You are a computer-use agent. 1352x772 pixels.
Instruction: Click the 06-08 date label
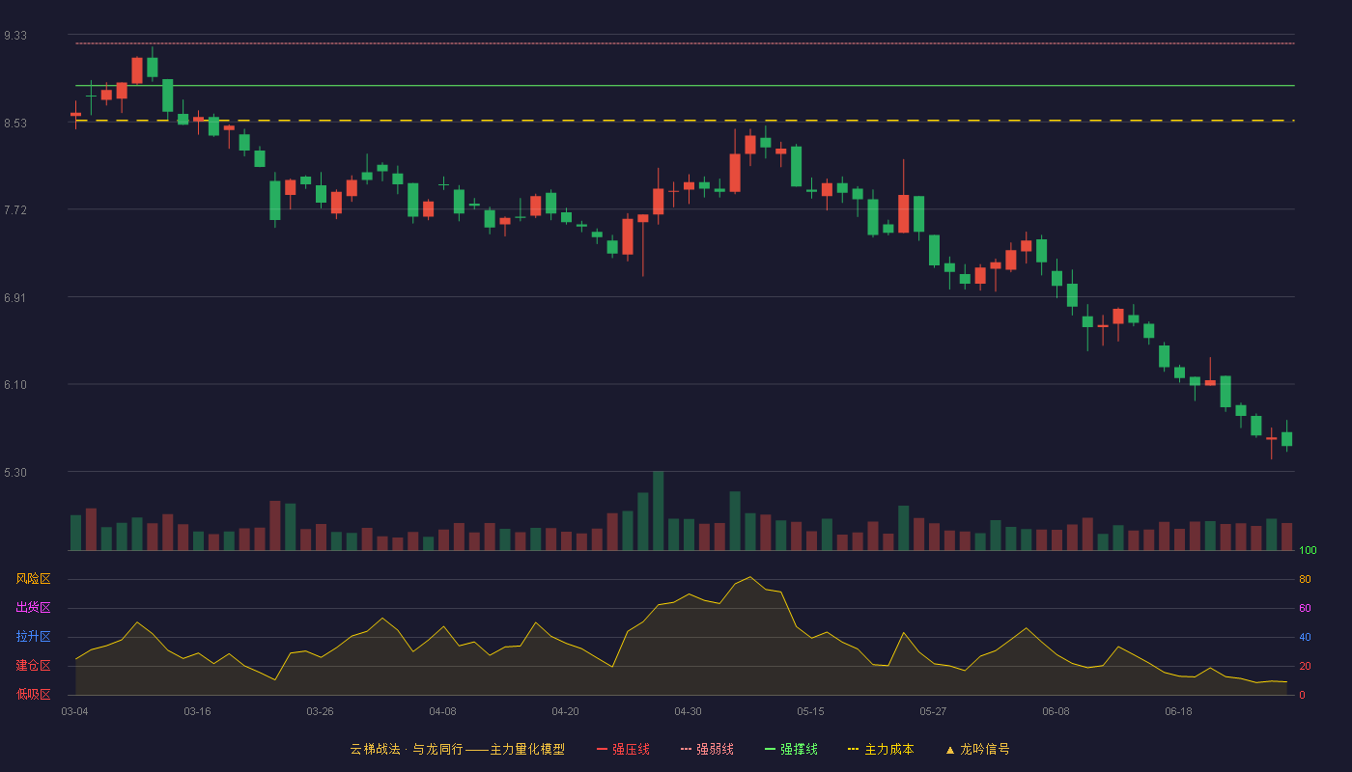1056,711
